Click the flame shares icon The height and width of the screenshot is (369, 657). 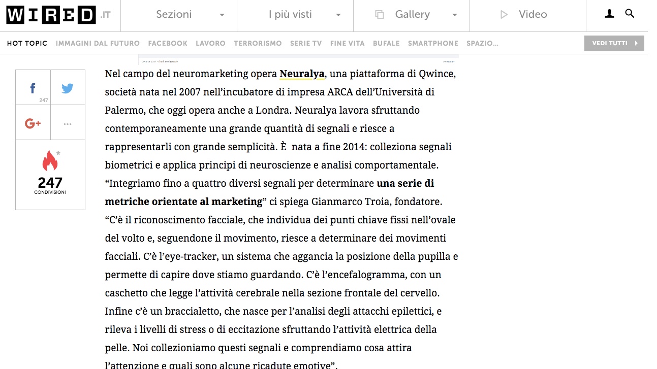coord(50,161)
